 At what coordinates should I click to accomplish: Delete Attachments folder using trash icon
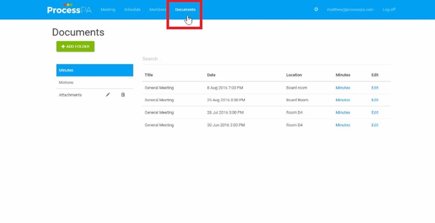coord(123,95)
